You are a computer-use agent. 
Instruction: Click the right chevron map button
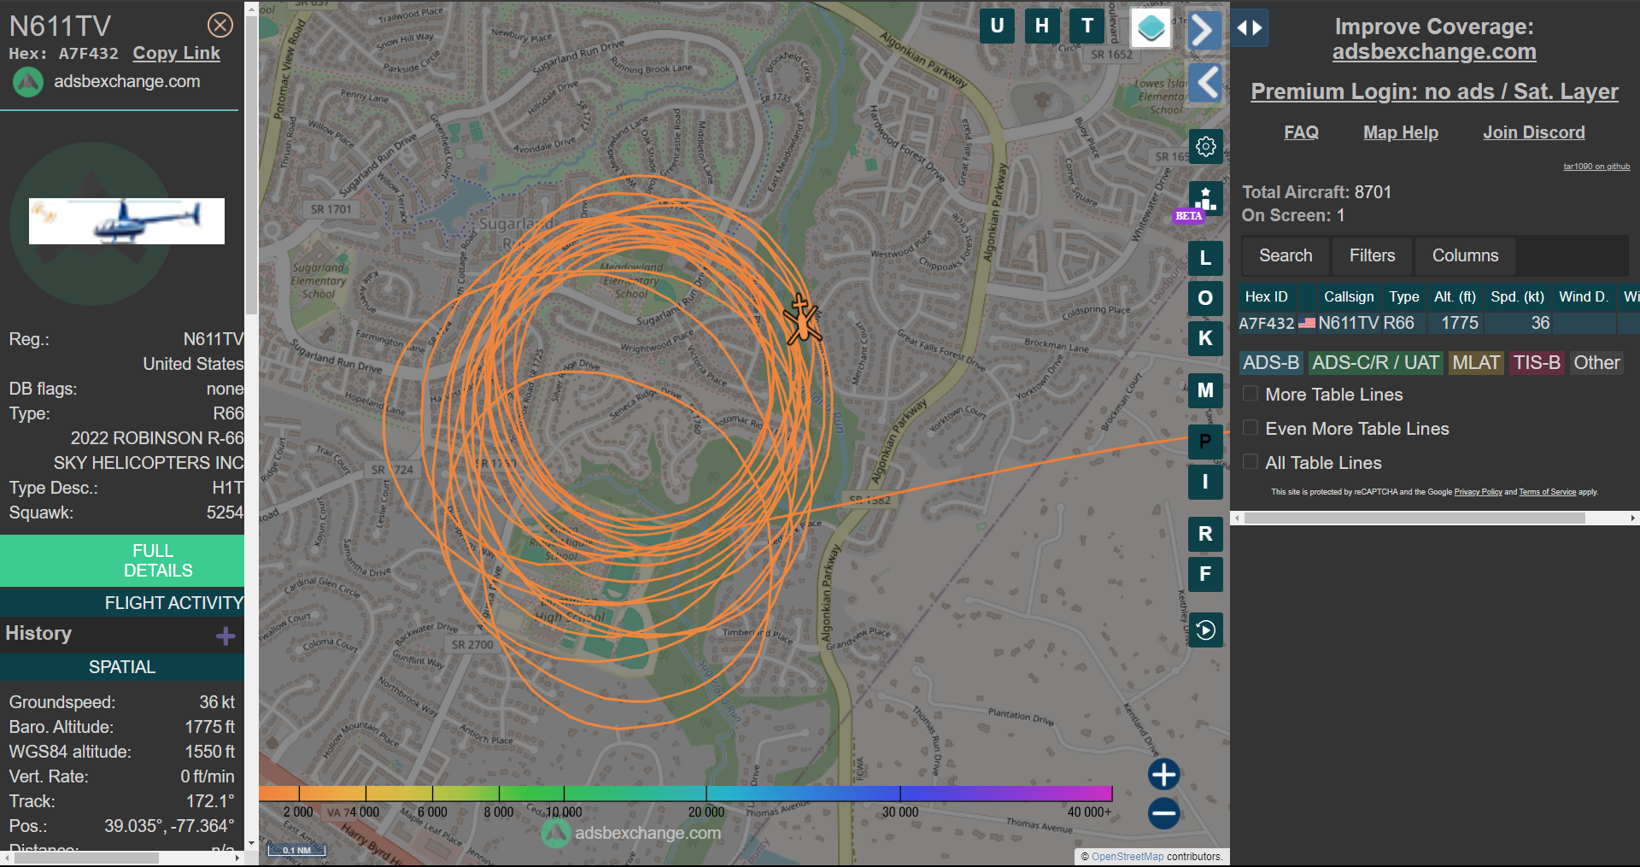[1204, 30]
